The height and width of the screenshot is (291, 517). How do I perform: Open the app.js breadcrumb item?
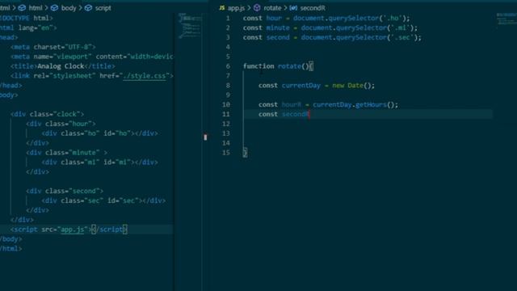236,8
